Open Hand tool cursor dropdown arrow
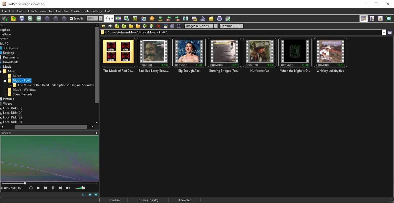 [x=112, y=18]
